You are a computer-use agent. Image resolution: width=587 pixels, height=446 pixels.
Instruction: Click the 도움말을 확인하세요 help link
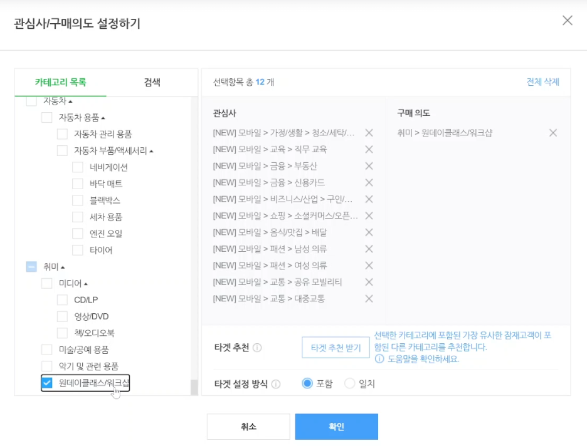point(423,359)
